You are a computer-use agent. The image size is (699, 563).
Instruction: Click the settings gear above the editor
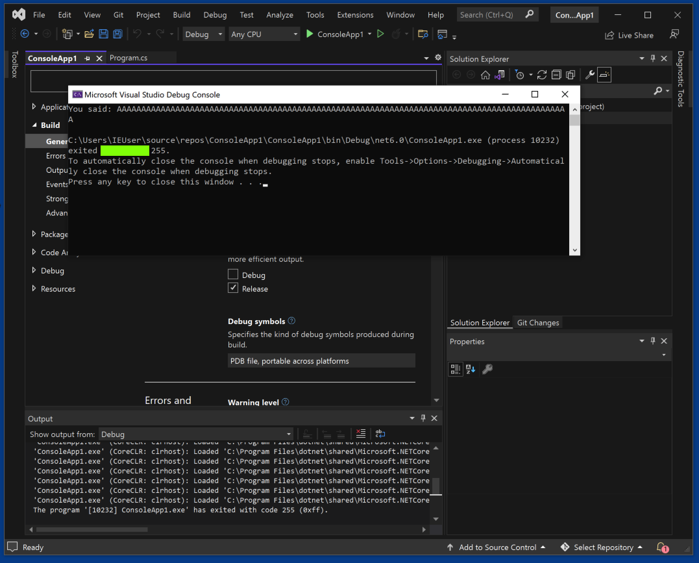point(438,58)
